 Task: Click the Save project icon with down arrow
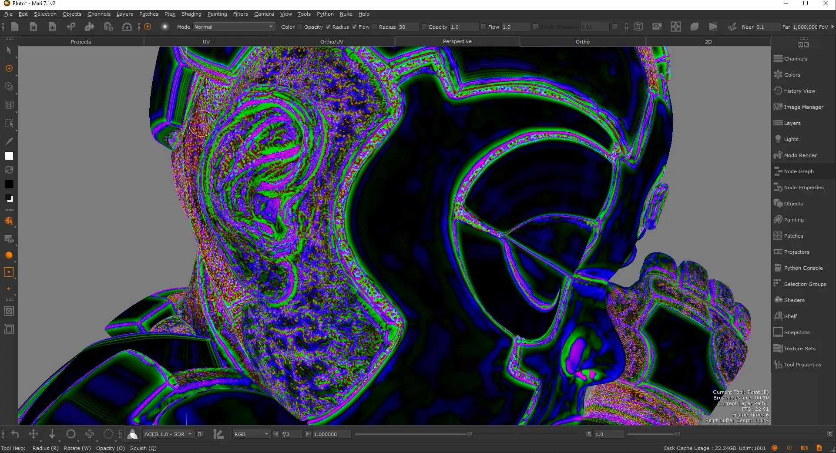[x=52, y=27]
